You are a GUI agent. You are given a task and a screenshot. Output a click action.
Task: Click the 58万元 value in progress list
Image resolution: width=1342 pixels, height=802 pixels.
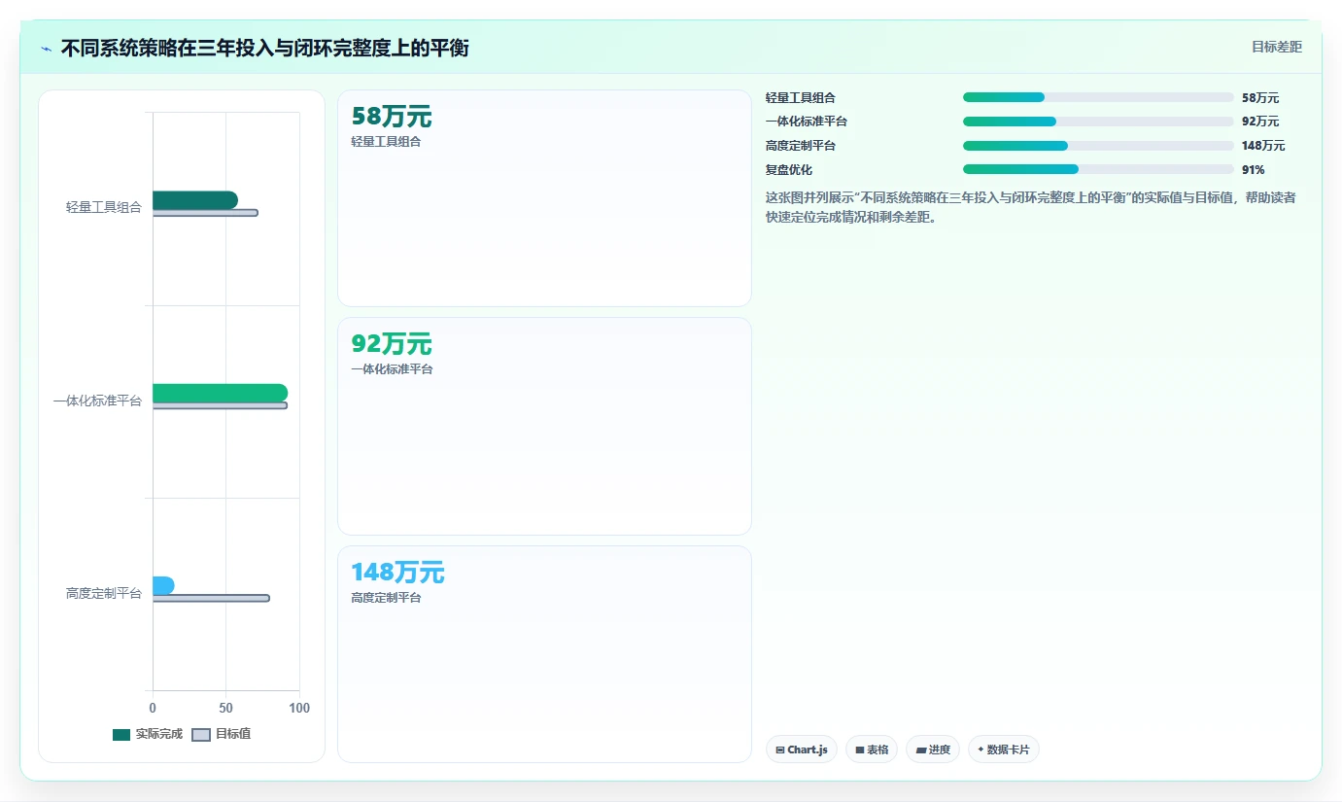click(1260, 98)
